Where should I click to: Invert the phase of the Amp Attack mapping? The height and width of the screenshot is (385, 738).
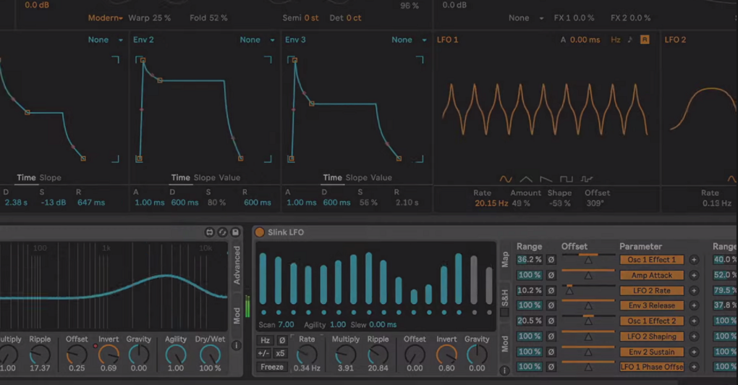click(551, 275)
